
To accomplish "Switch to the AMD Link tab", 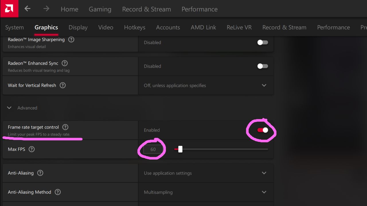I will coord(203,27).
